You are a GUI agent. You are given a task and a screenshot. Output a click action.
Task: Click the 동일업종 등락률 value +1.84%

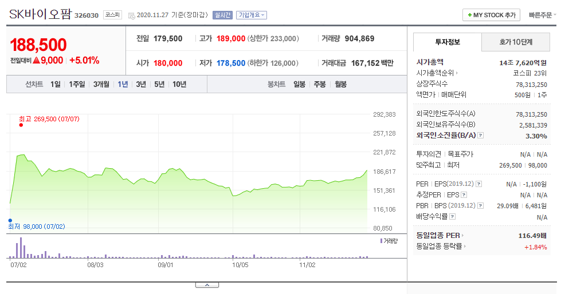536,247
